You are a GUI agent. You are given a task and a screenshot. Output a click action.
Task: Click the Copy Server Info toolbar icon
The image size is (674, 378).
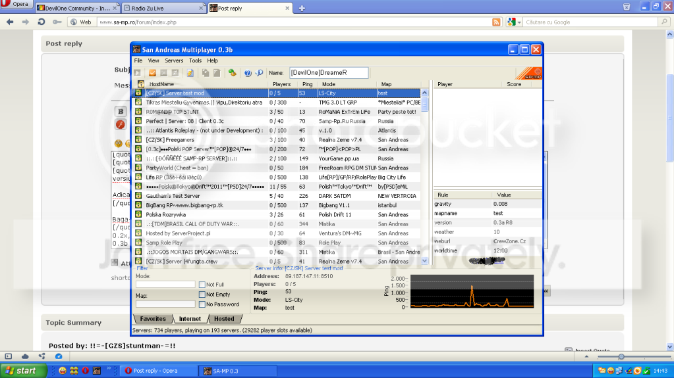206,73
